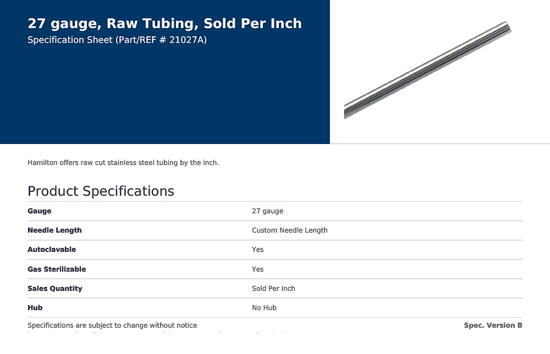Select the Gas Sterilizable row label
The width and height of the screenshot is (550, 354).
point(57,269)
